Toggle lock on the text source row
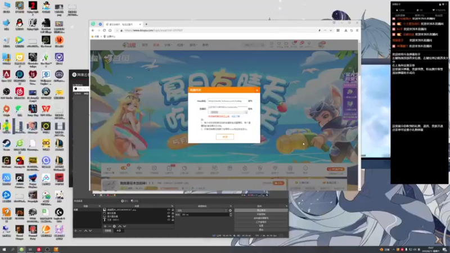This screenshot has height=253, width=450. pos(173,220)
